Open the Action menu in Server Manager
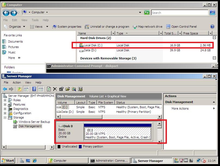220x166 pixels. [17, 82]
